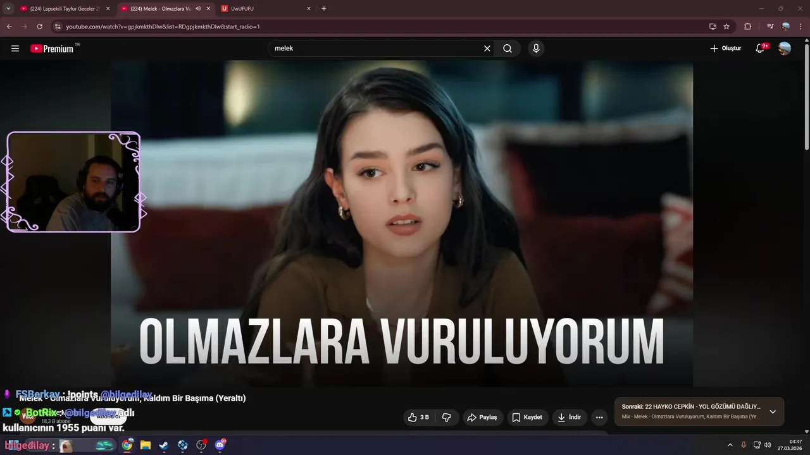Click the Olmazlara Vuruluyorum video player
The width and height of the screenshot is (810, 455).
402,224
